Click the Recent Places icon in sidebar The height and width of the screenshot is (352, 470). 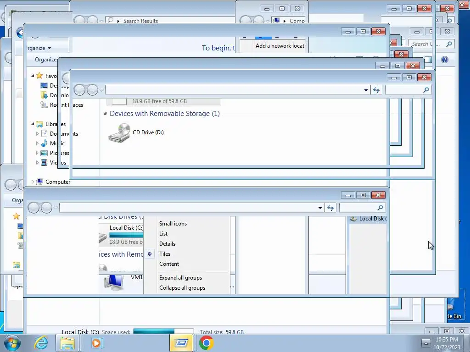[44, 105]
